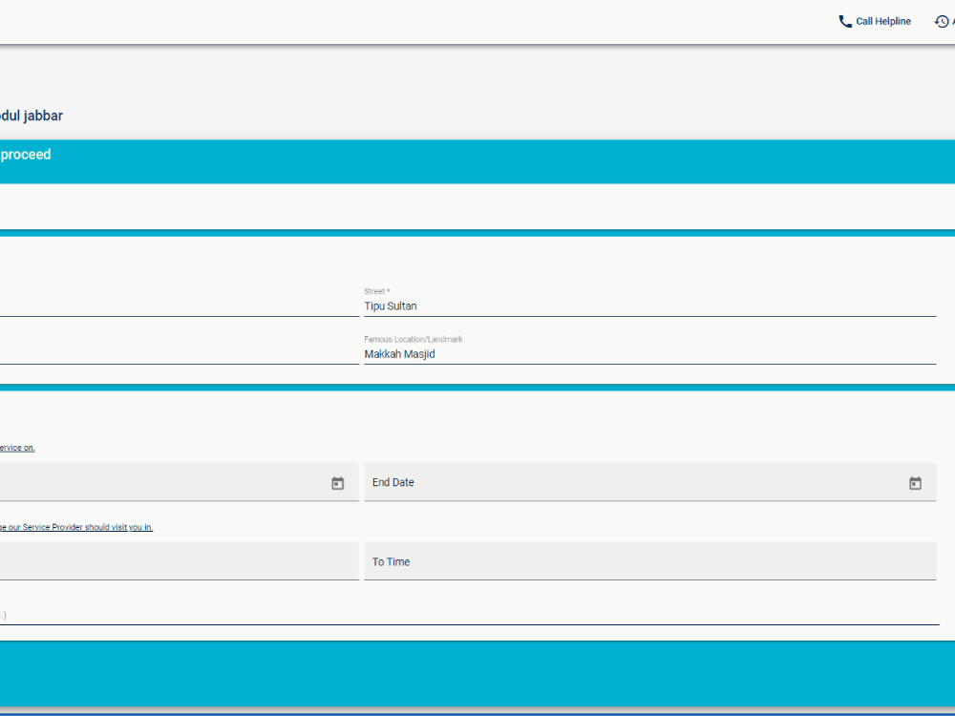Open the calendar icon in End Date field

pos(915,483)
